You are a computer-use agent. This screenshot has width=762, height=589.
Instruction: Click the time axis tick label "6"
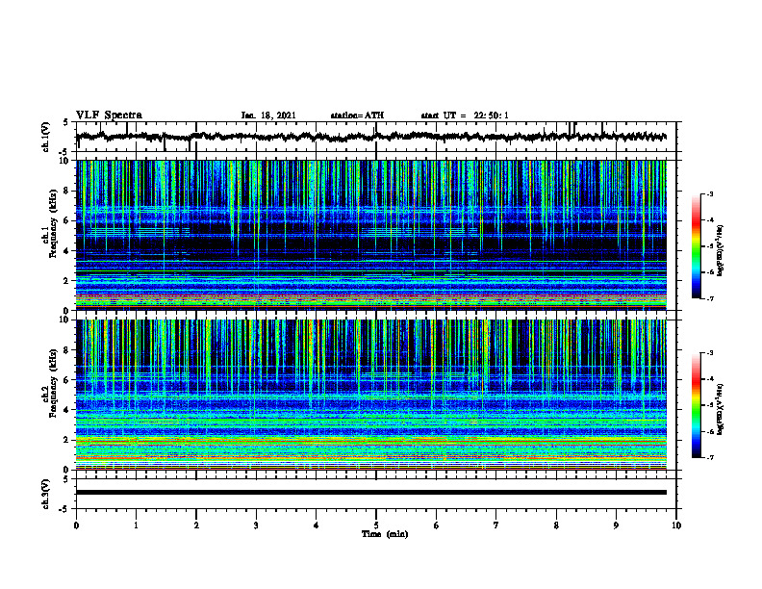point(437,525)
